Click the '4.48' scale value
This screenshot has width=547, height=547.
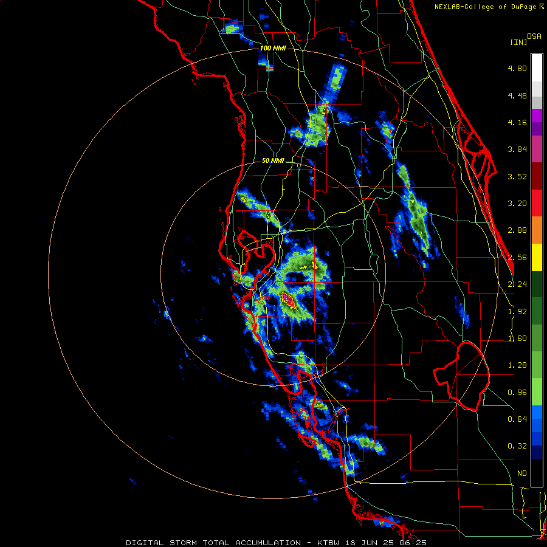[517, 95]
